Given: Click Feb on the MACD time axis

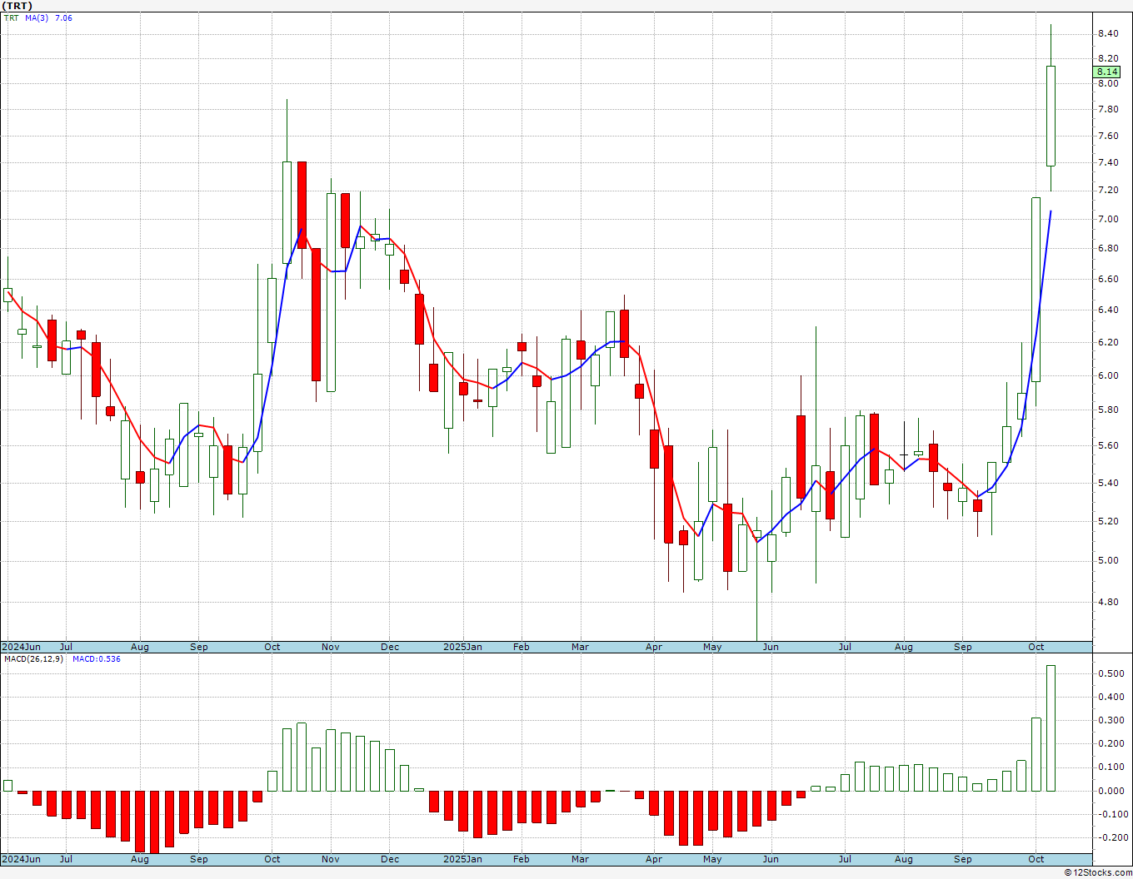Looking at the screenshot, I should (x=521, y=859).
